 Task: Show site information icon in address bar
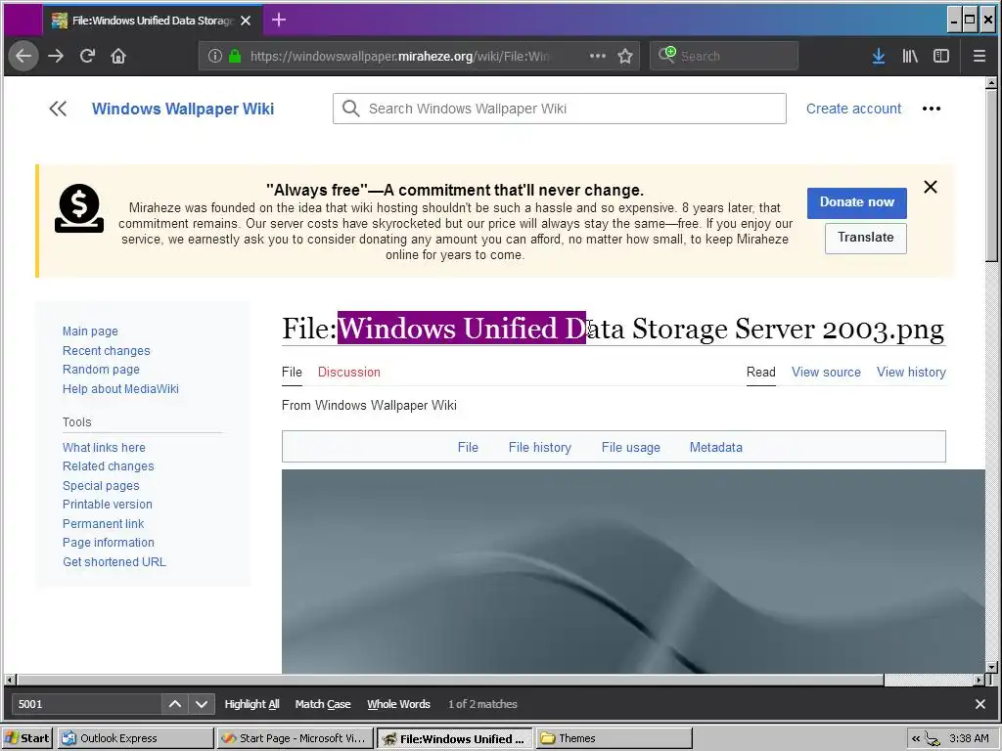point(215,56)
